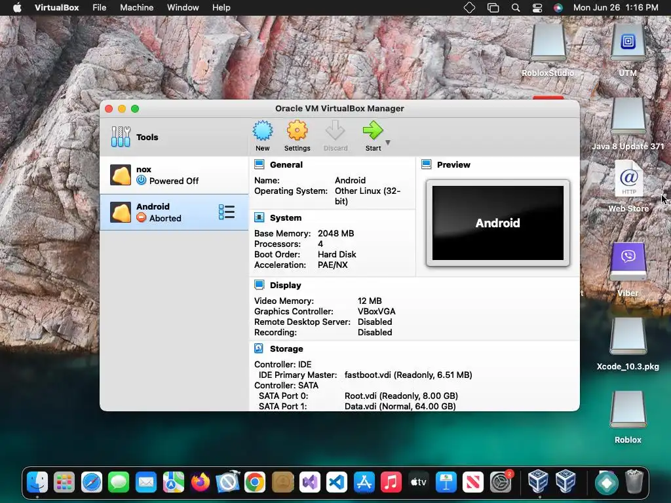This screenshot has height=503, width=671.
Task: Click the Siri icon in the menu bar
Action: (x=558, y=8)
